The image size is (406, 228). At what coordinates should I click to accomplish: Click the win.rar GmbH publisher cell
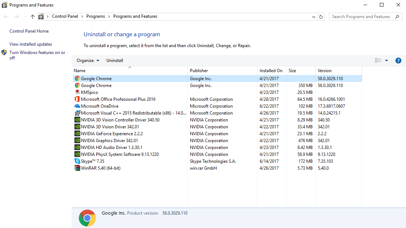[203, 168]
